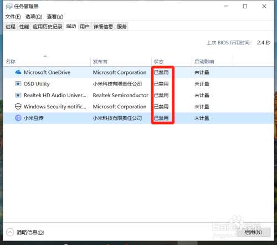The image size is (277, 245).
Task: Click the 启用(N) button
Action: [253, 232]
